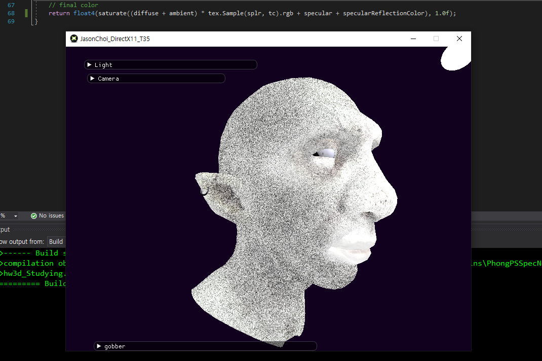Close the JasonChoi_DirectX11_T35 window
542x361 pixels.
[x=459, y=39]
